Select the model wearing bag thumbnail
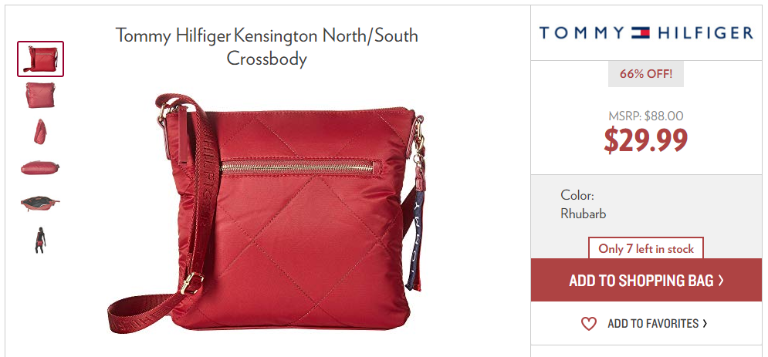 [40, 240]
